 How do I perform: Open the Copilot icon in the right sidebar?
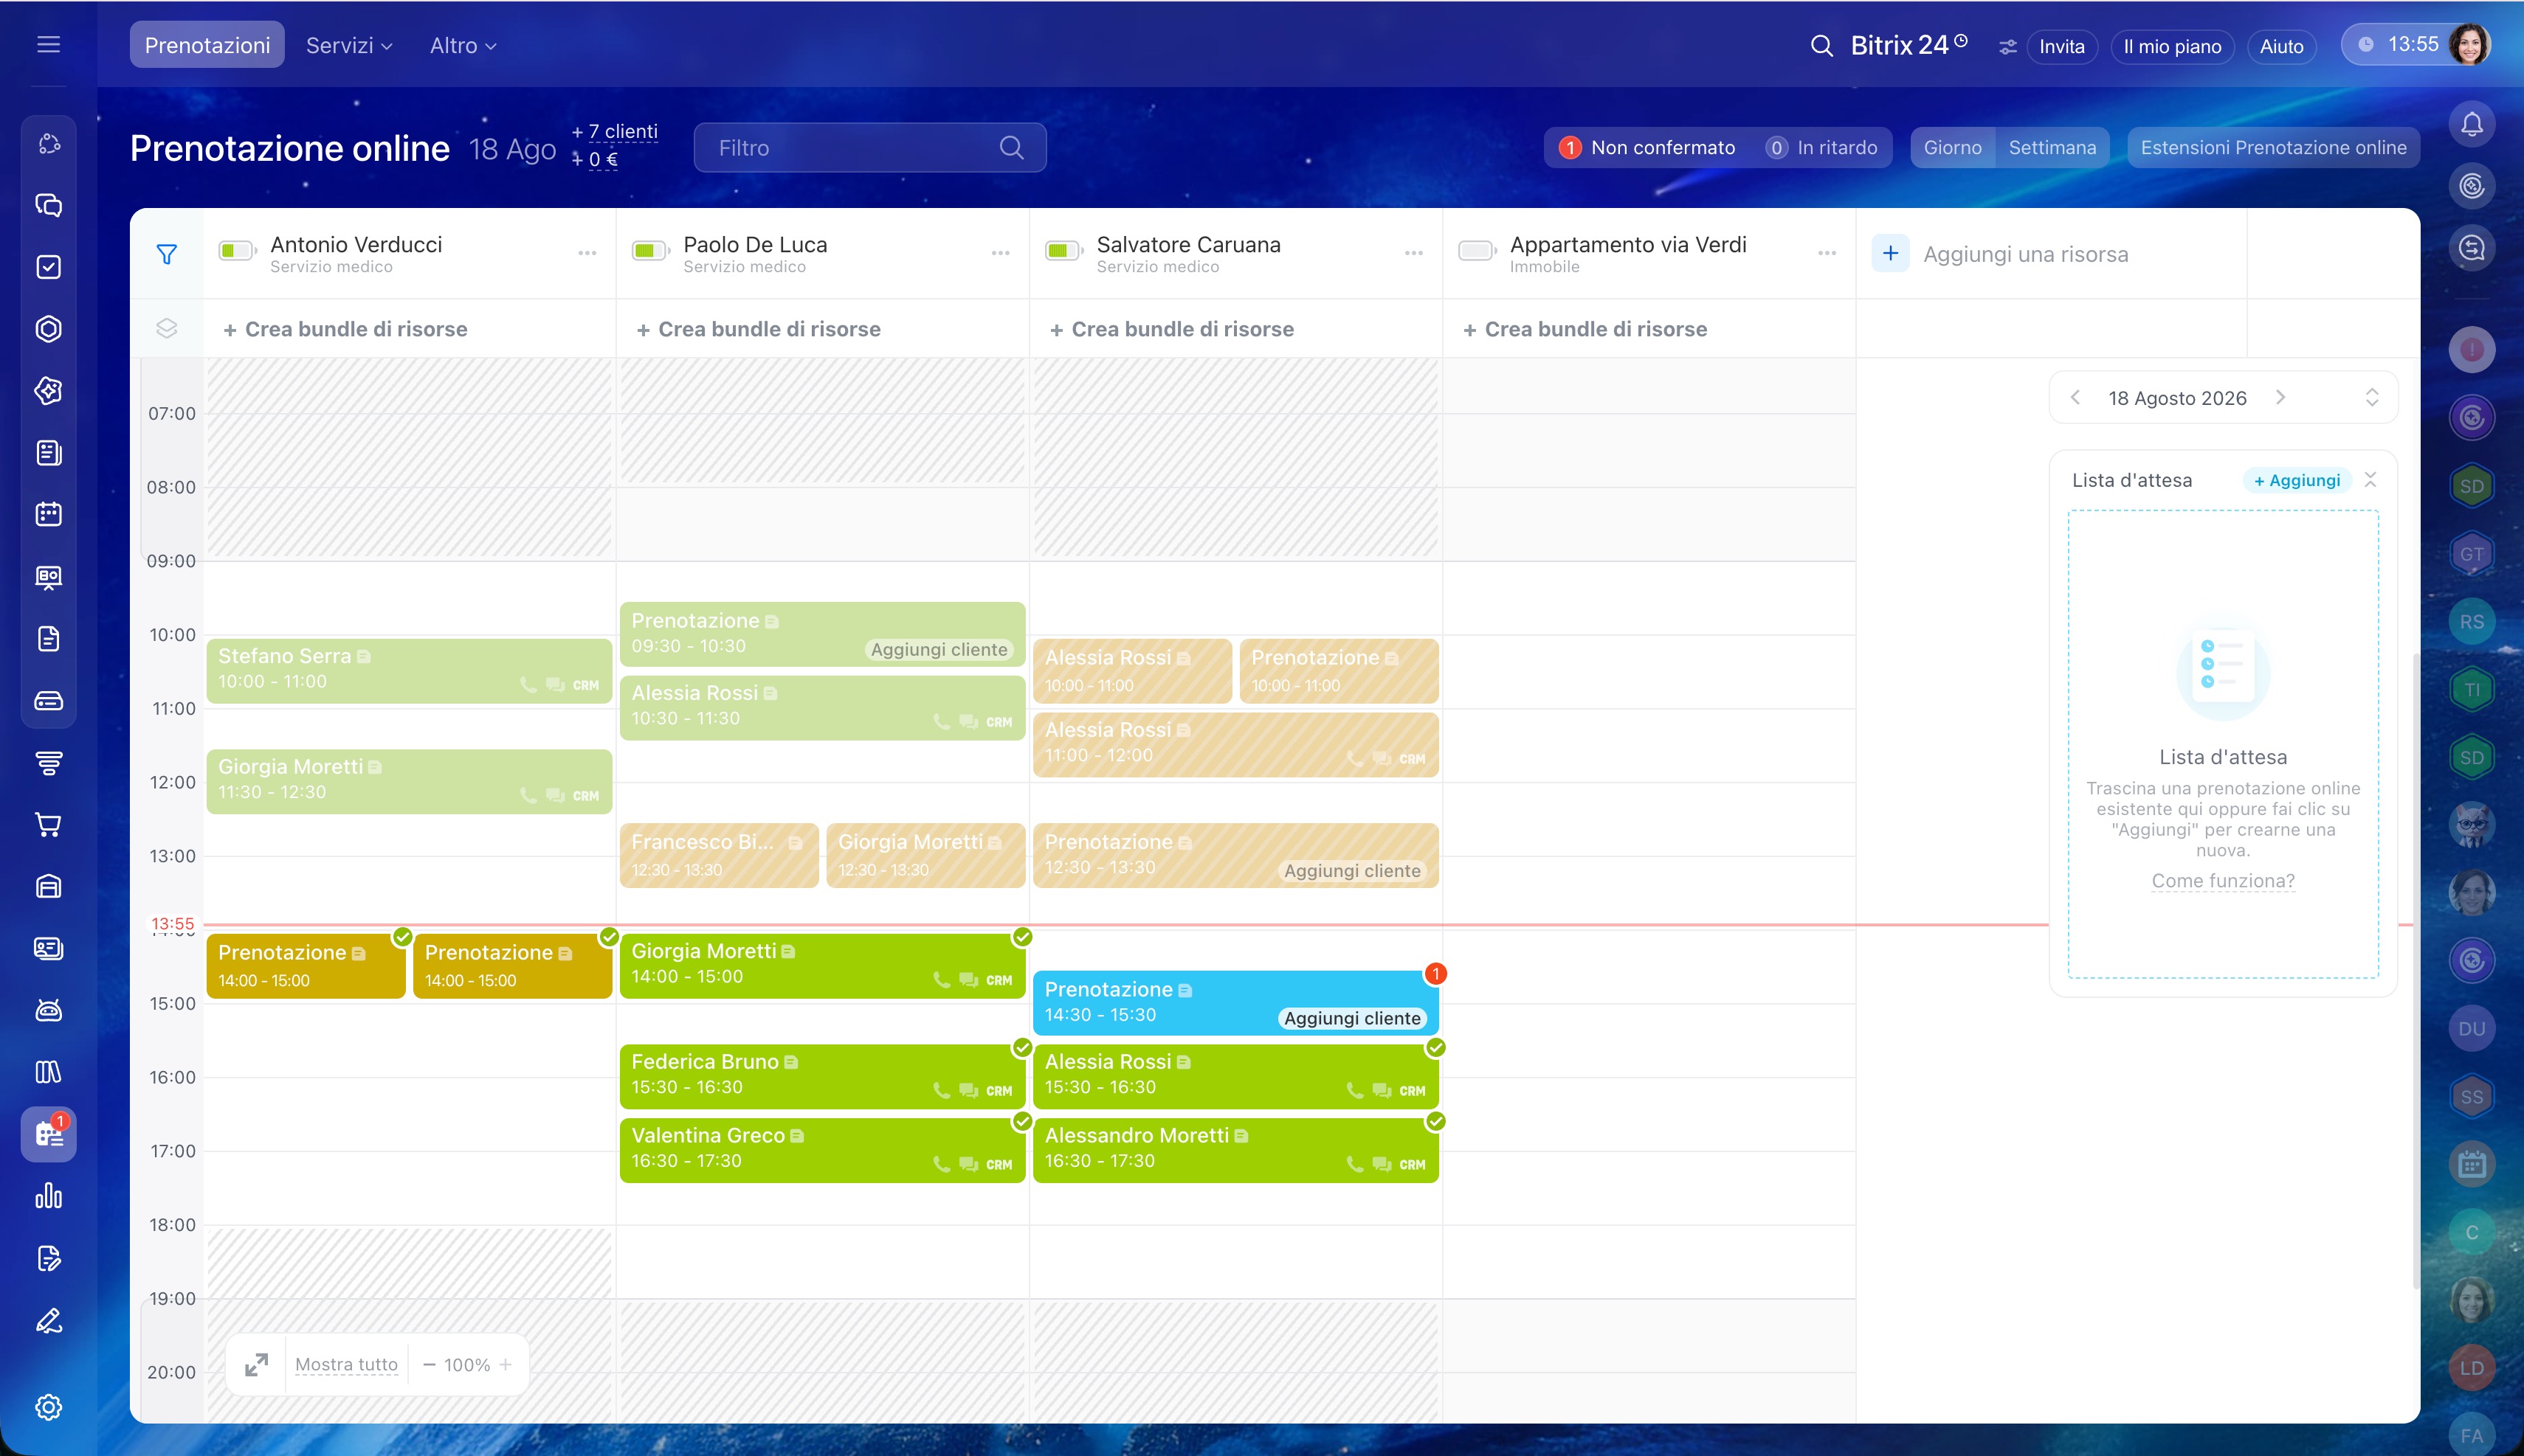coord(2471,186)
